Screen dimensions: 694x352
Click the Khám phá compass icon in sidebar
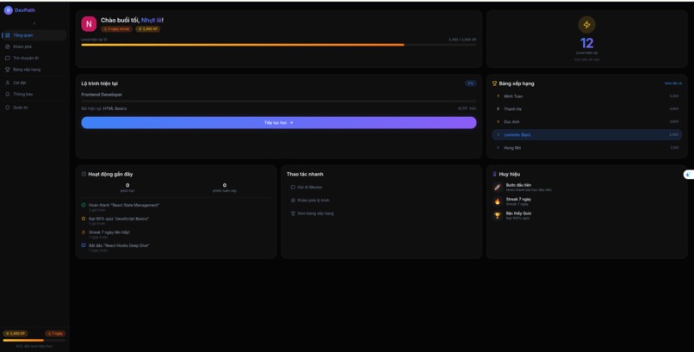pos(8,46)
